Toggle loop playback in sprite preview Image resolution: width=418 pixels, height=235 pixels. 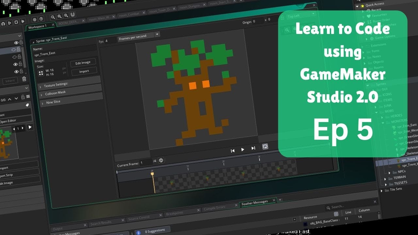point(265,147)
